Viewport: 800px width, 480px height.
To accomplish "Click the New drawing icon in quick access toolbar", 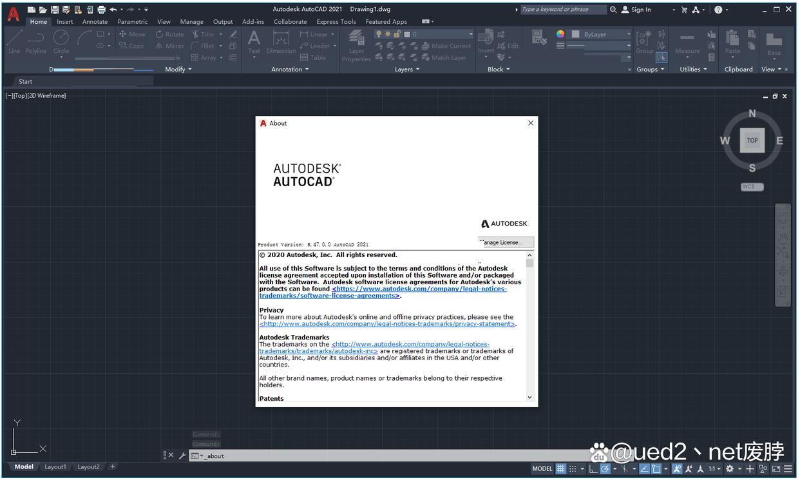I will [x=31, y=10].
